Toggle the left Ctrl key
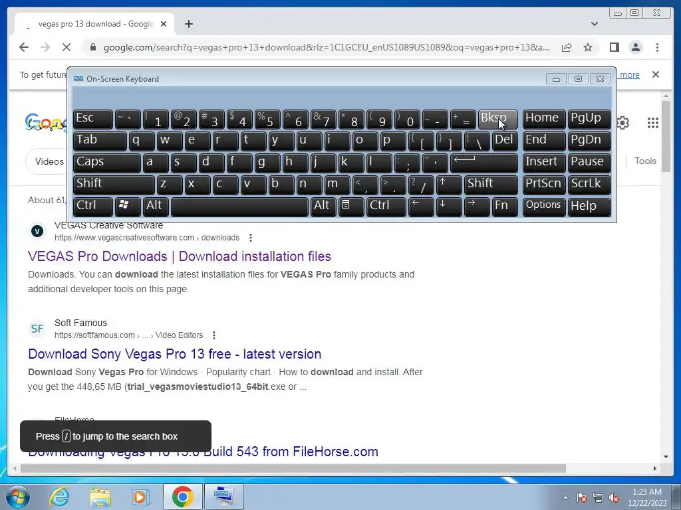Viewport: 681px width, 510px height. (x=93, y=207)
